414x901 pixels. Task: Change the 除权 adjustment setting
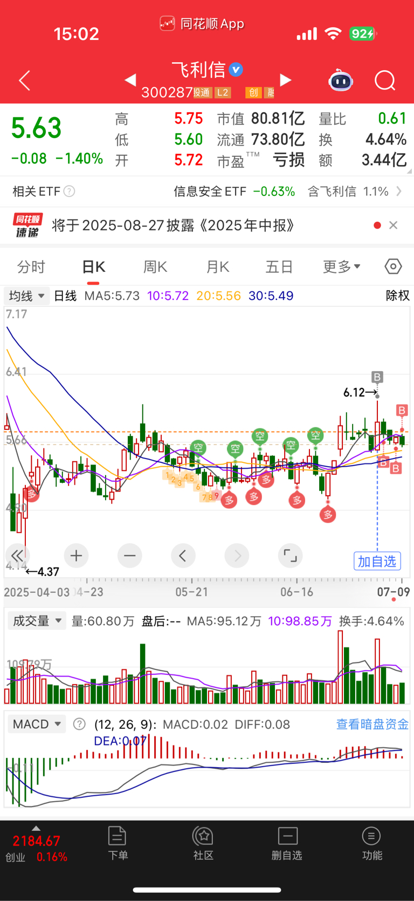(x=398, y=296)
